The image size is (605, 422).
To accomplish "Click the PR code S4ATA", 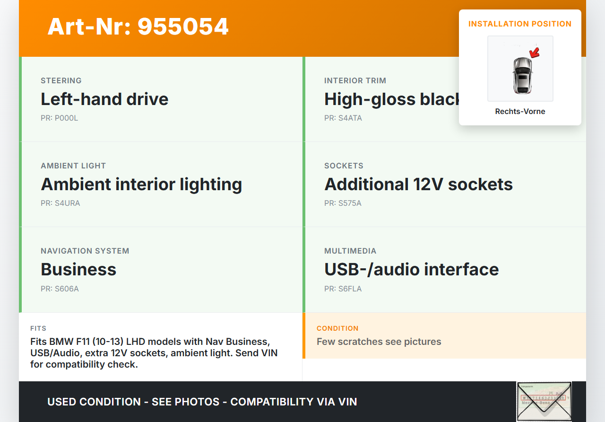I will [x=343, y=118].
